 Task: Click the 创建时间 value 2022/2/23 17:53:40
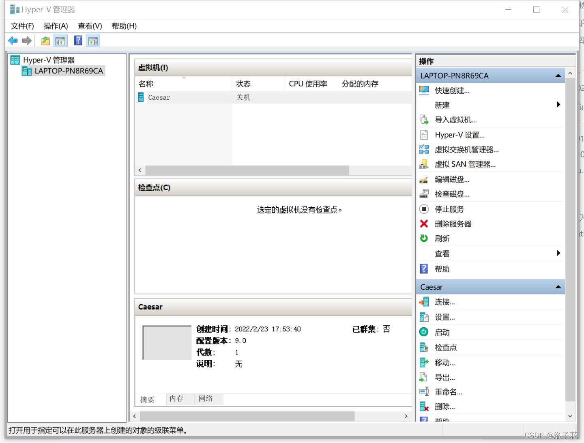tap(268, 329)
